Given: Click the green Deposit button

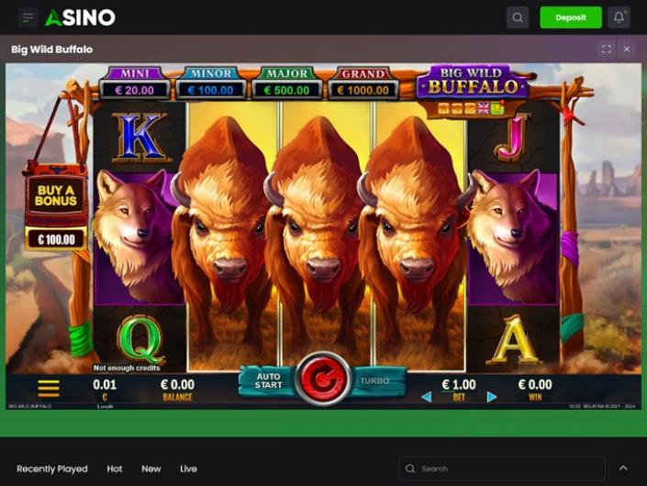Looking at the screenshot, I should point(571,17).
